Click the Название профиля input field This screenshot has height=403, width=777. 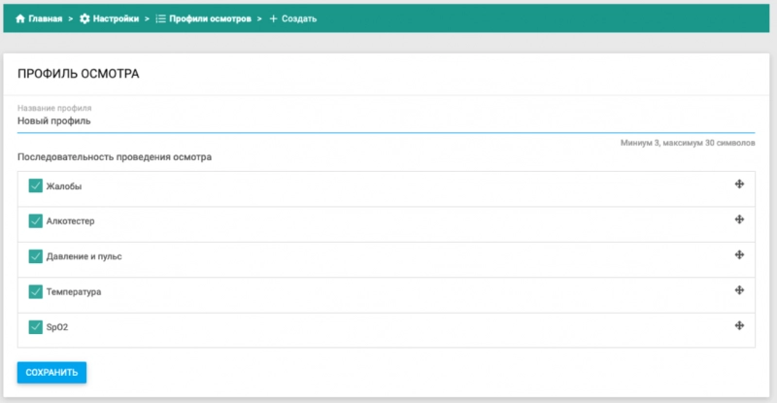click(x=386, y=121)
